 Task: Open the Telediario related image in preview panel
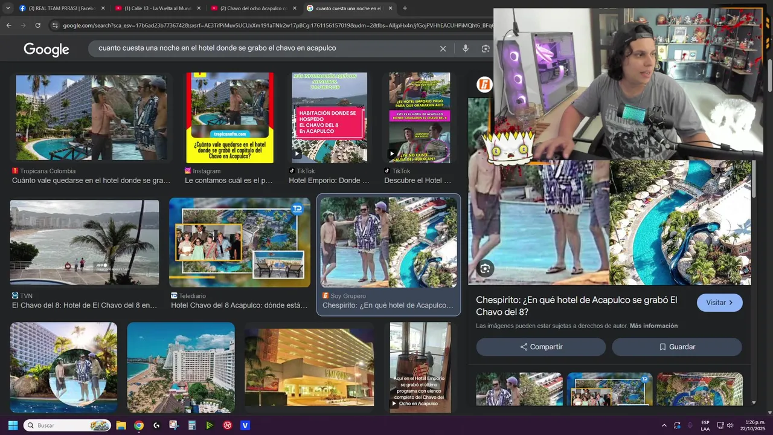tap(609, 389)
